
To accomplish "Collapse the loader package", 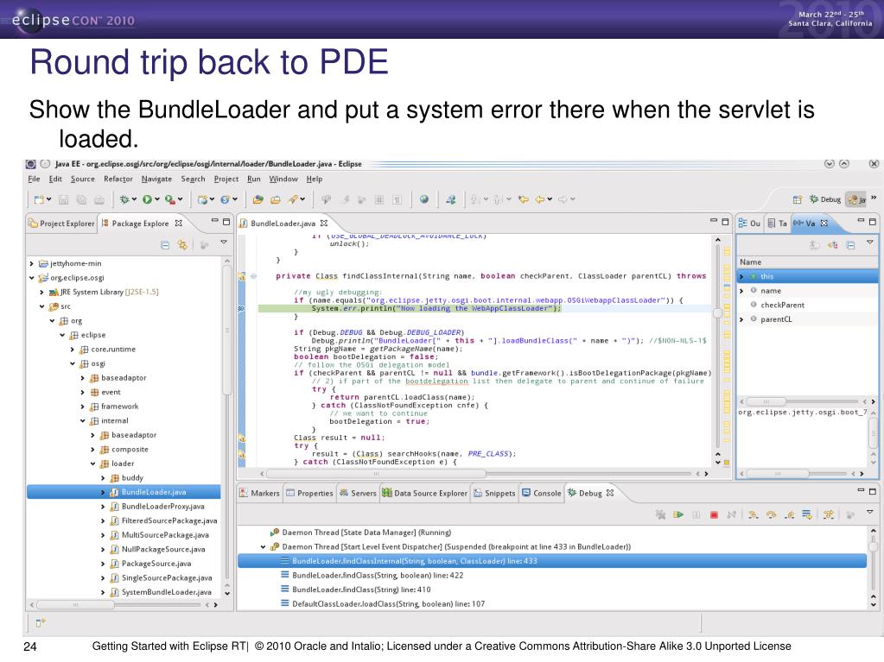I will click(x=93, y=463).
